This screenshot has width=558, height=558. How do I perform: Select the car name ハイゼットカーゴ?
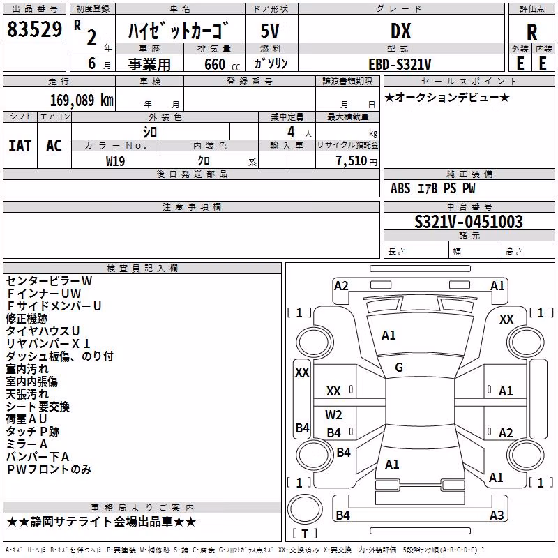179,31
